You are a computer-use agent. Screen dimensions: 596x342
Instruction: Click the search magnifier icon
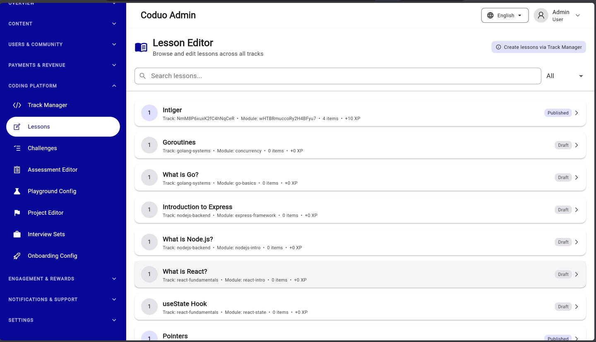(x=143, y=76)
